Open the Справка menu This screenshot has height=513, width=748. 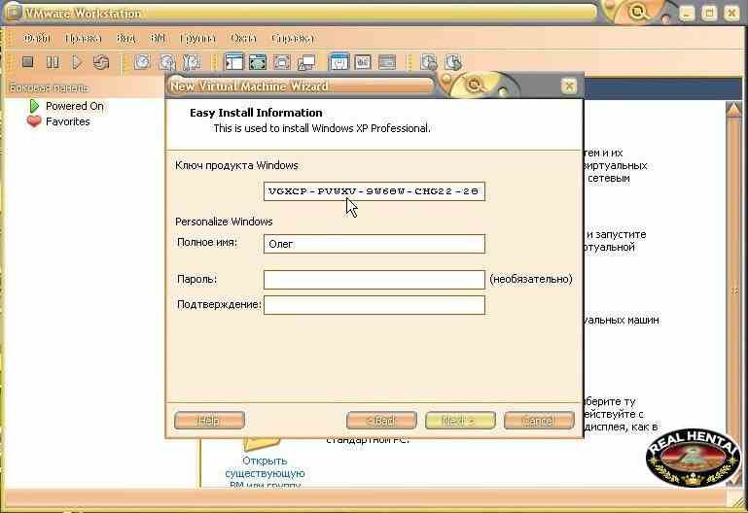click(292, 38)
